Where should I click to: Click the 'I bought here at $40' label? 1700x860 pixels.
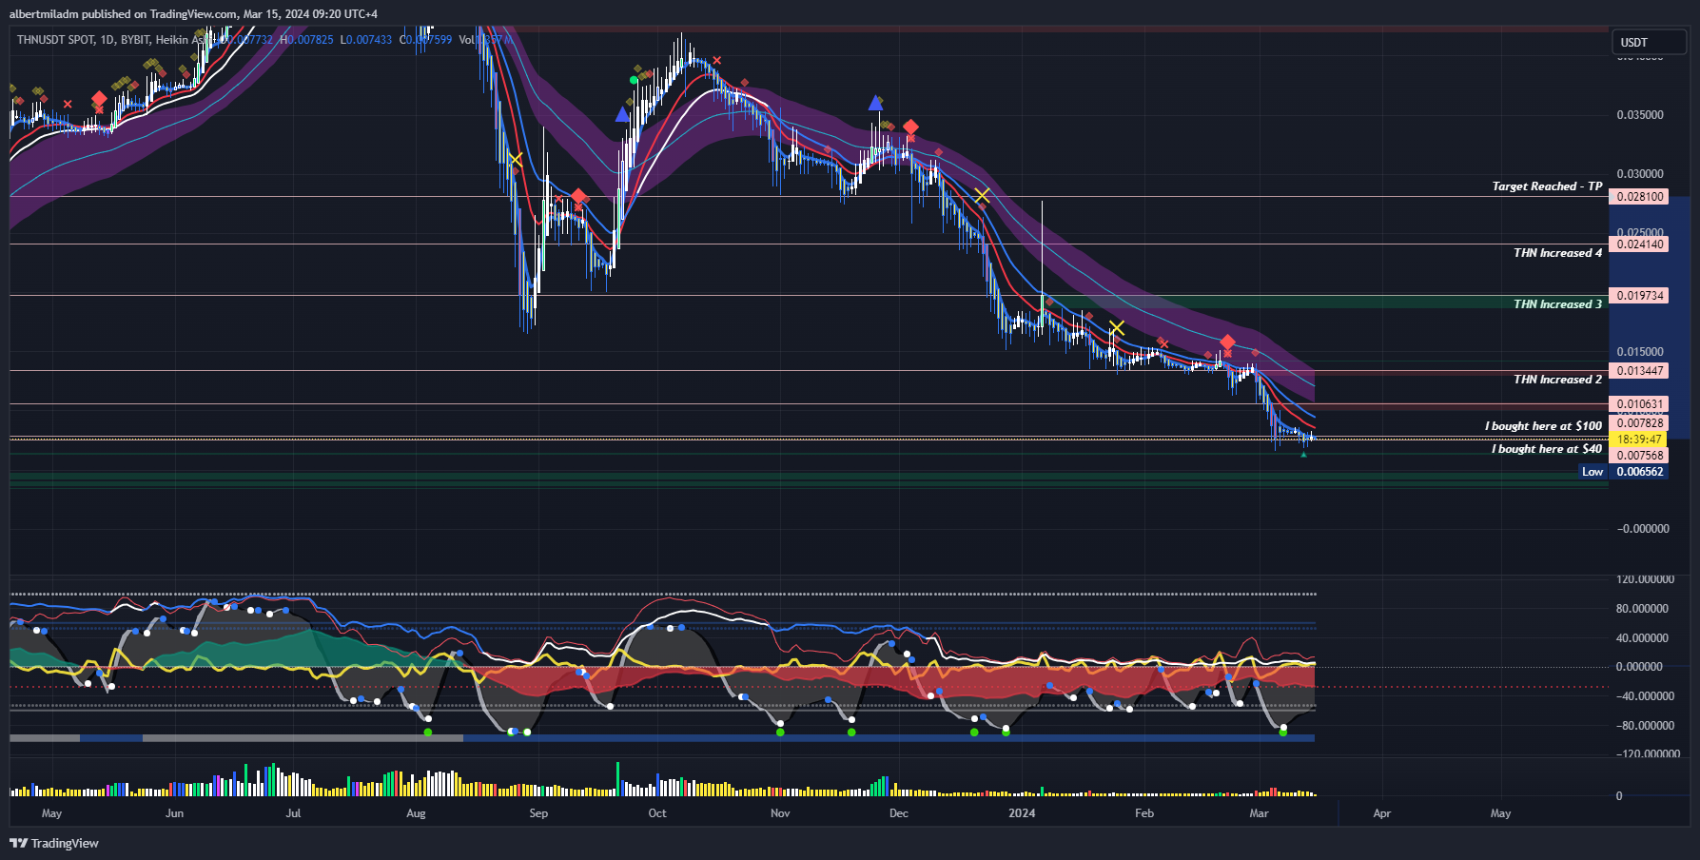click(x=1547, y=449)
